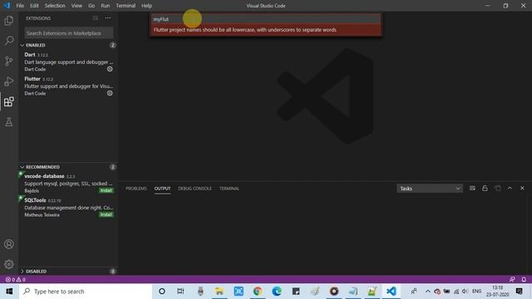Open the output log file icon
The height and width of the screenshot is (299, 532).
pos(497,189)
